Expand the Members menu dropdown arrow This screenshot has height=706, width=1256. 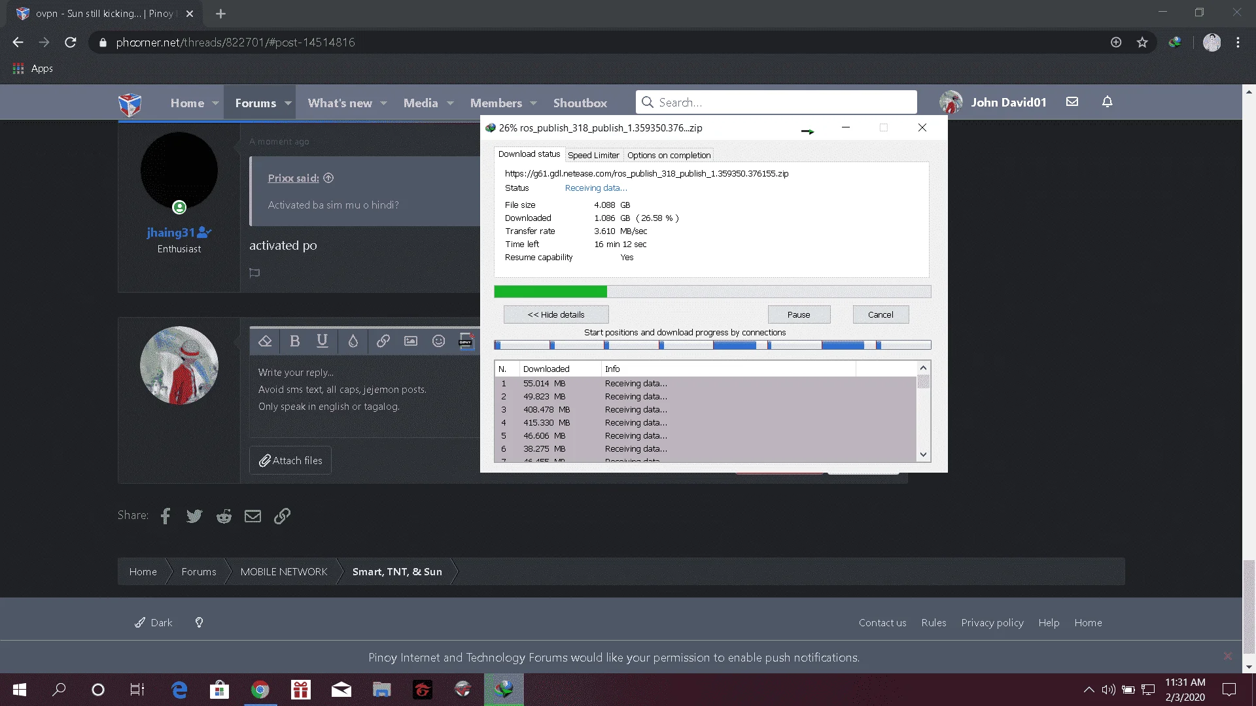534,103
